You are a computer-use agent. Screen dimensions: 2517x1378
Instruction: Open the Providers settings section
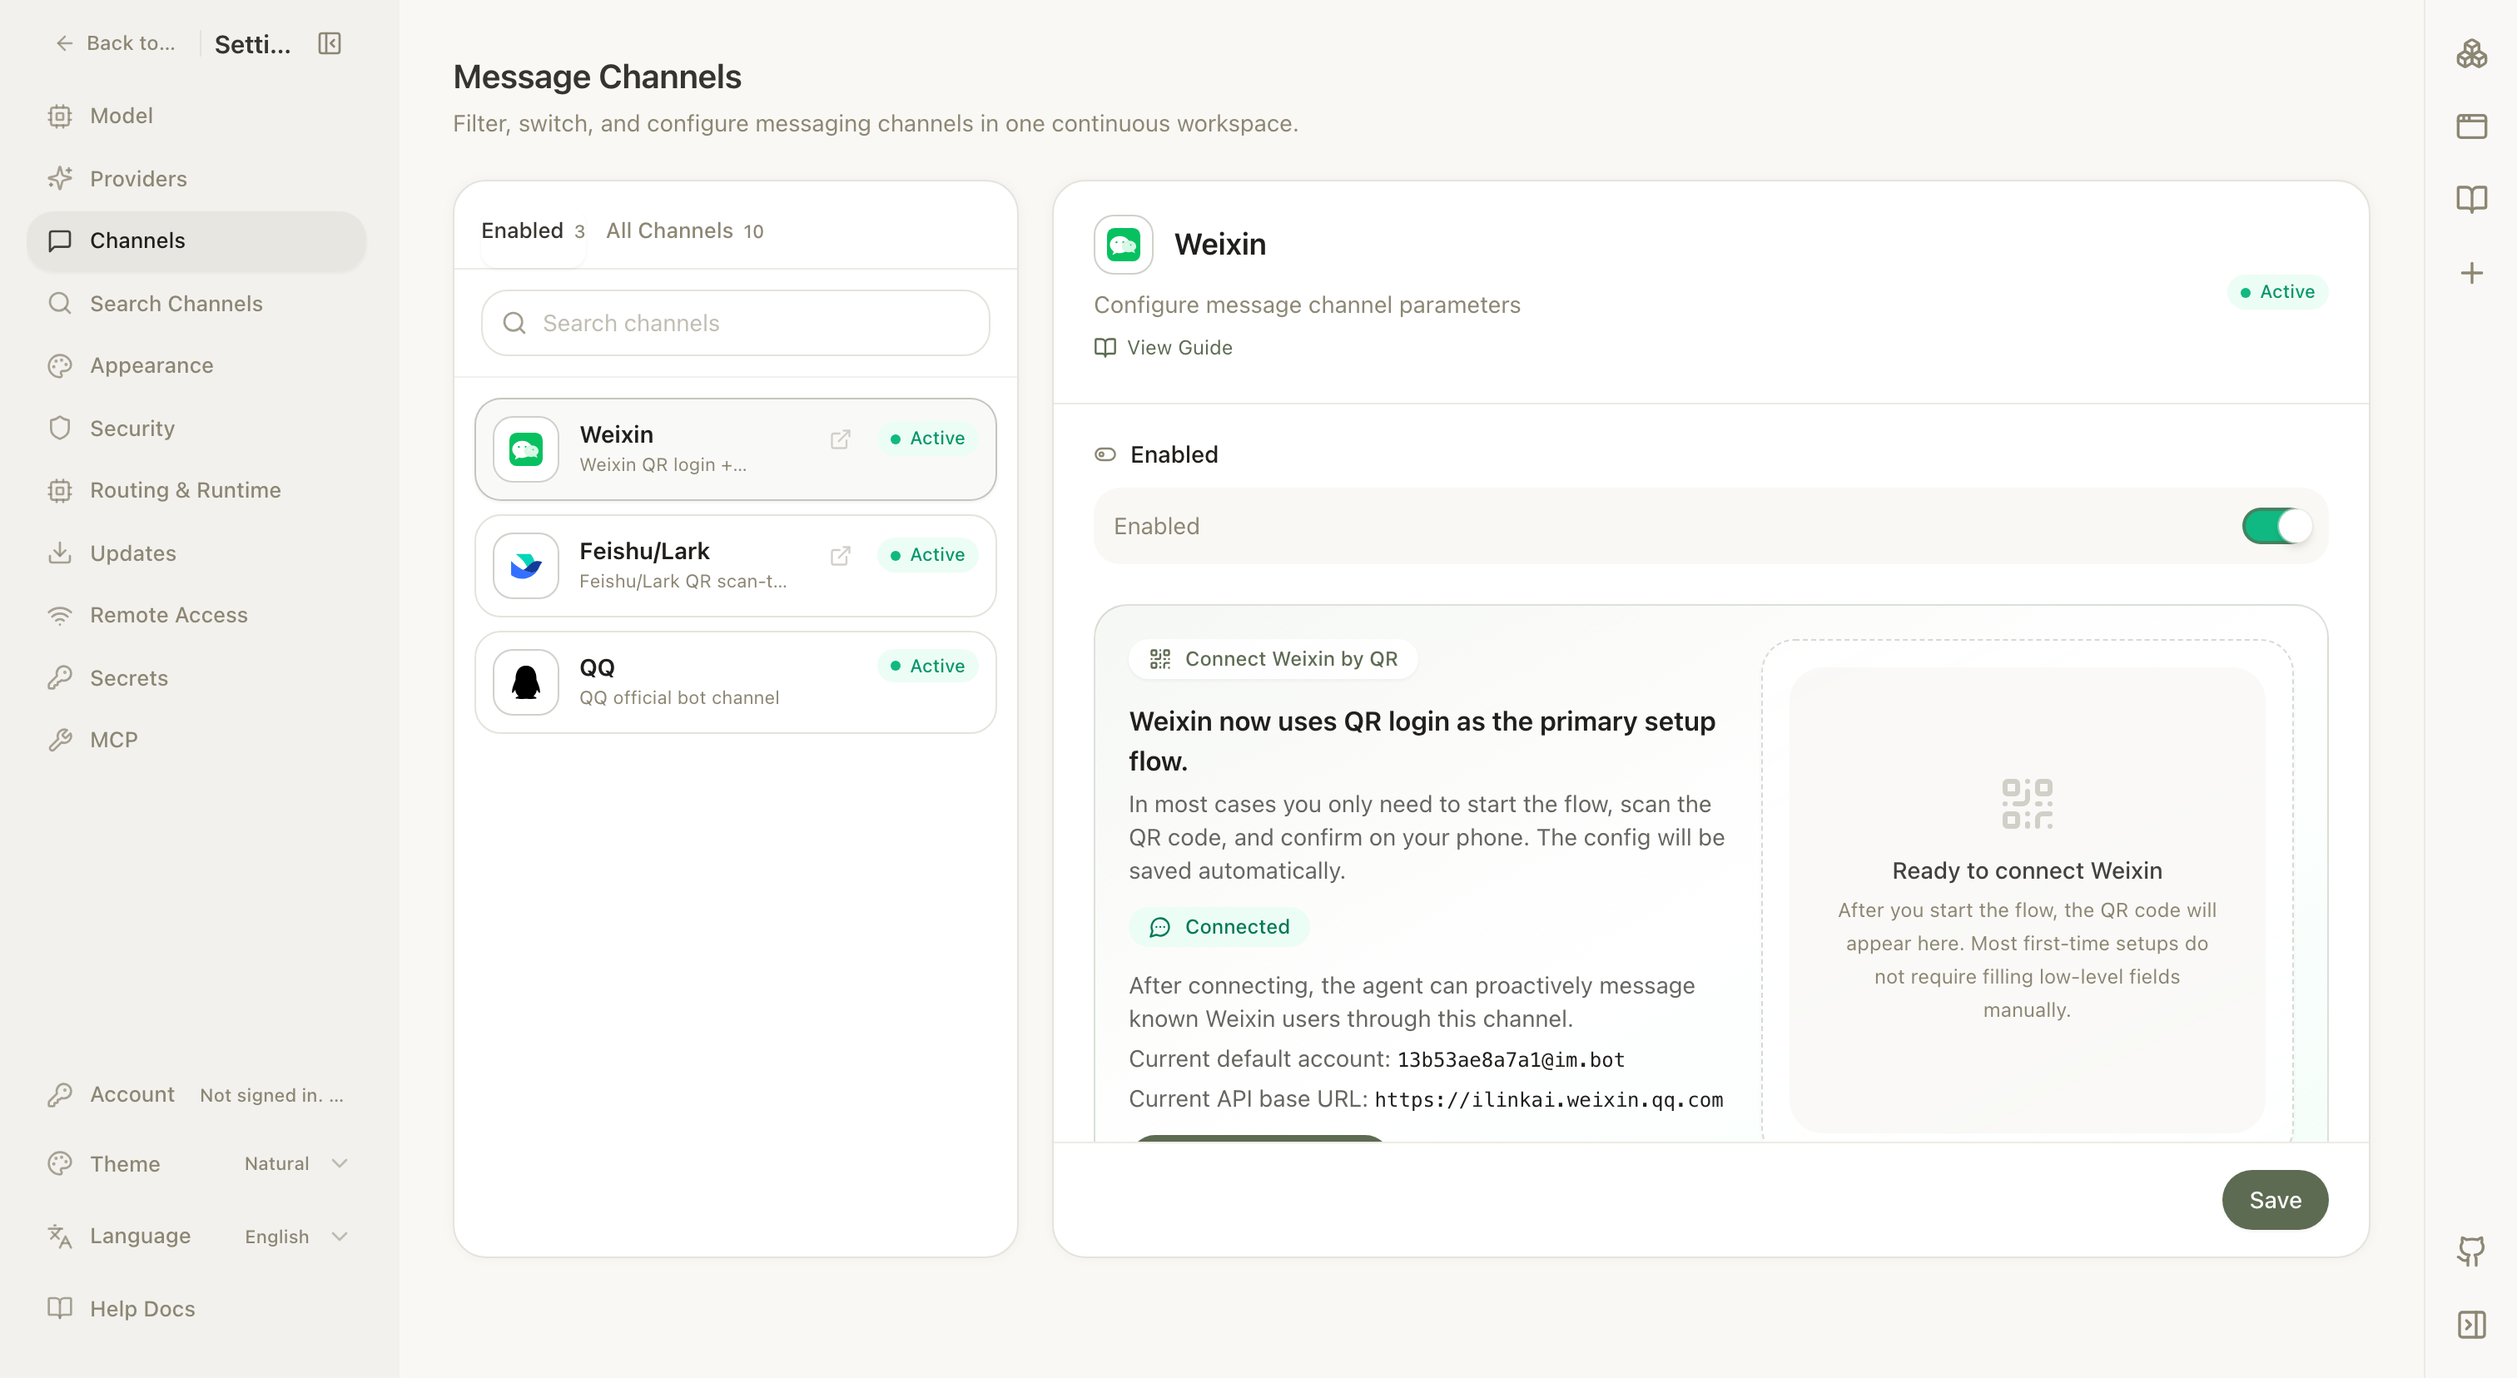click(x=196, y=178)
